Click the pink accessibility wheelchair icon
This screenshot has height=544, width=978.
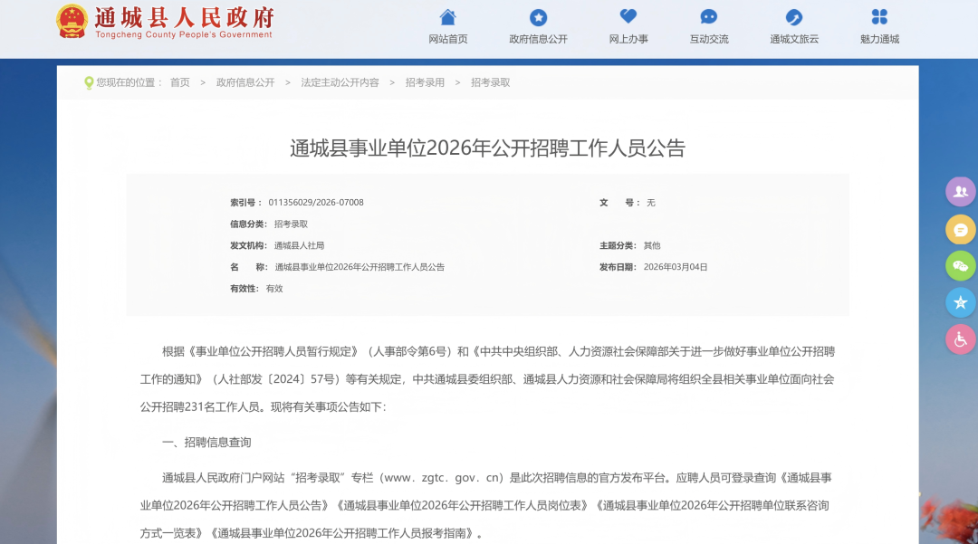click(960, 339)
